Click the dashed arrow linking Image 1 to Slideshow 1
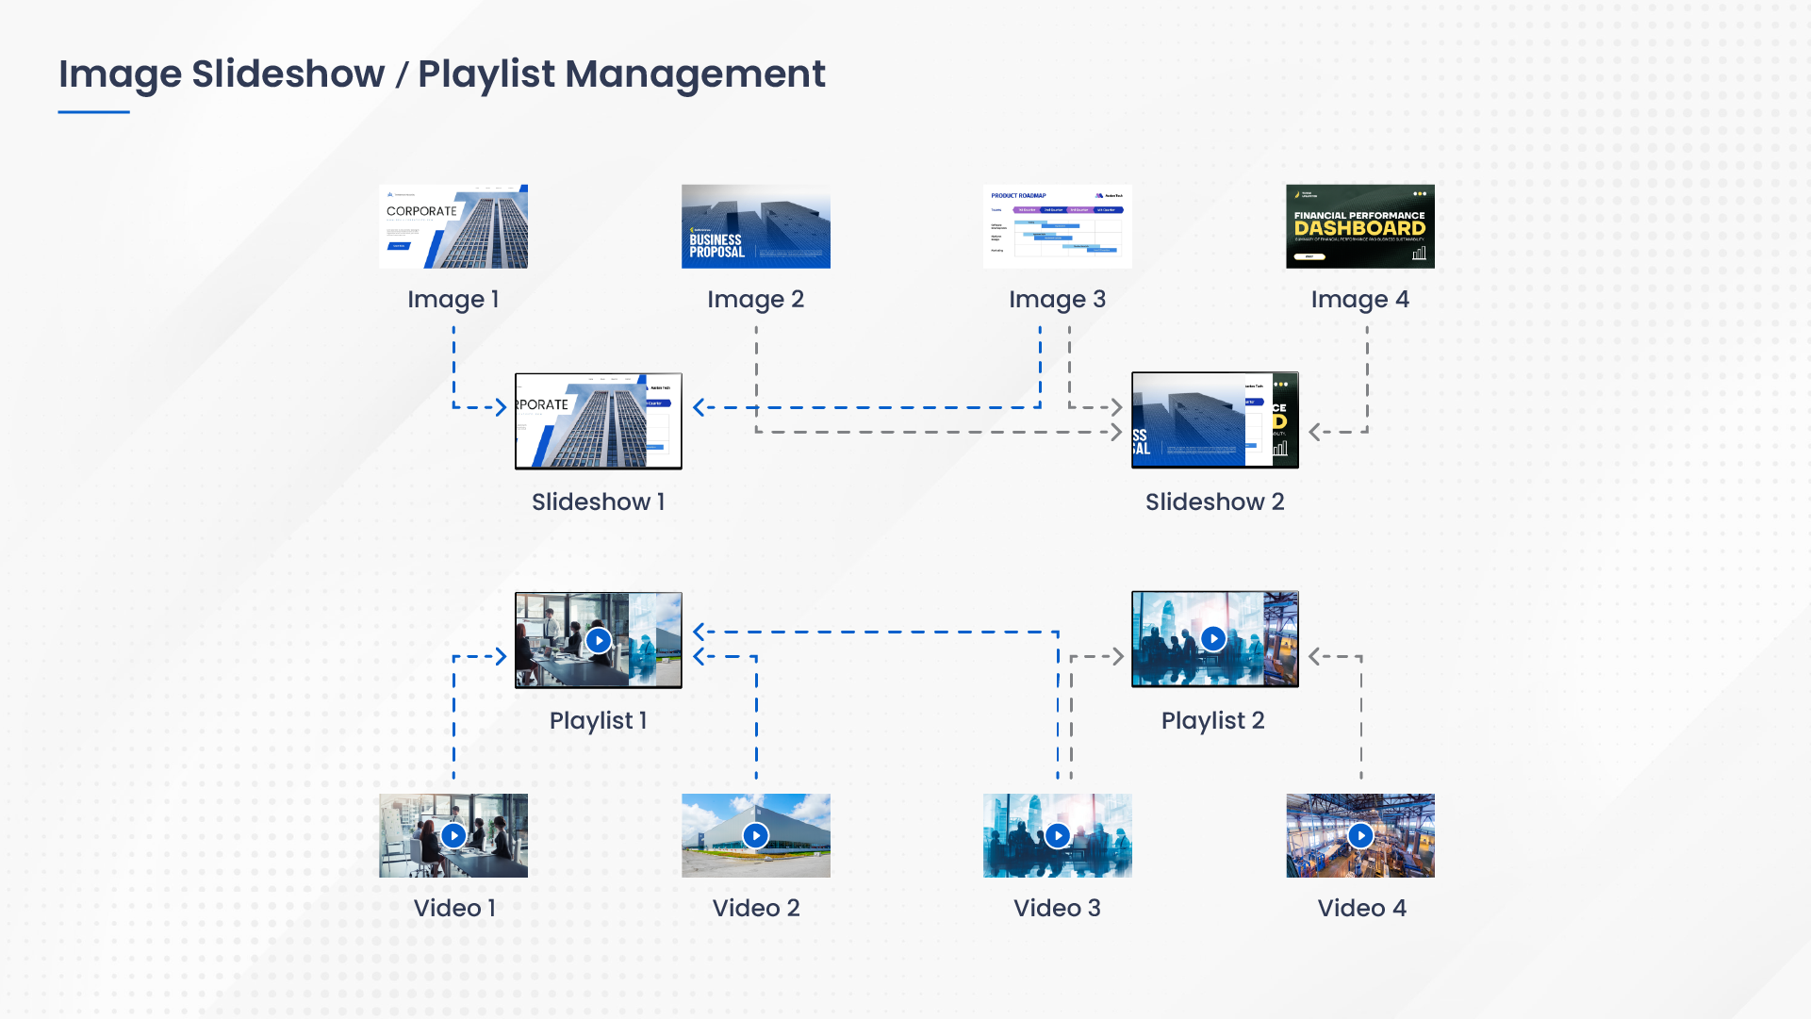This screenshot has height=1019, width=1811. click(x=471, y=408)
